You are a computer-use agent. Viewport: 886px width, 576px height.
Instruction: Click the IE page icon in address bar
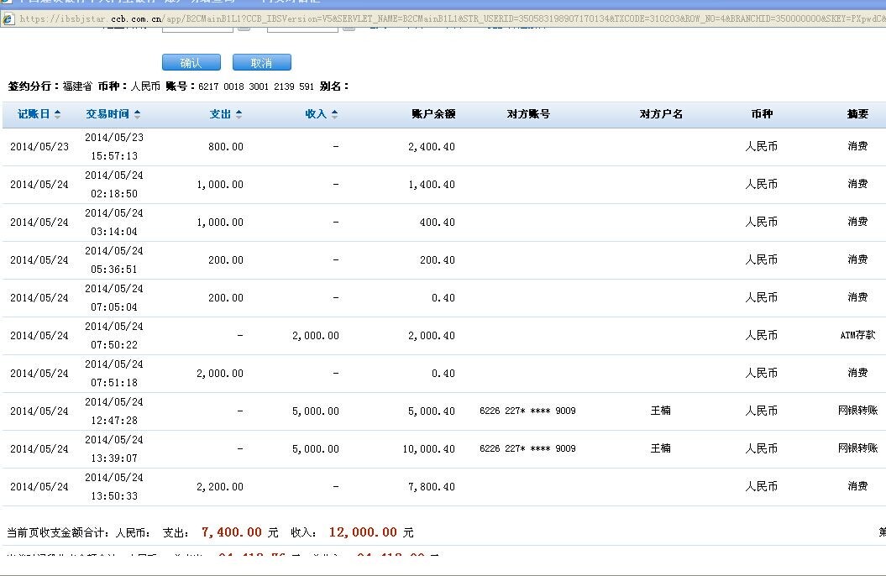tap(8, 18)
